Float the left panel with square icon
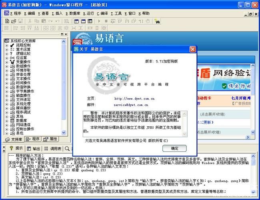 [62, 34]
